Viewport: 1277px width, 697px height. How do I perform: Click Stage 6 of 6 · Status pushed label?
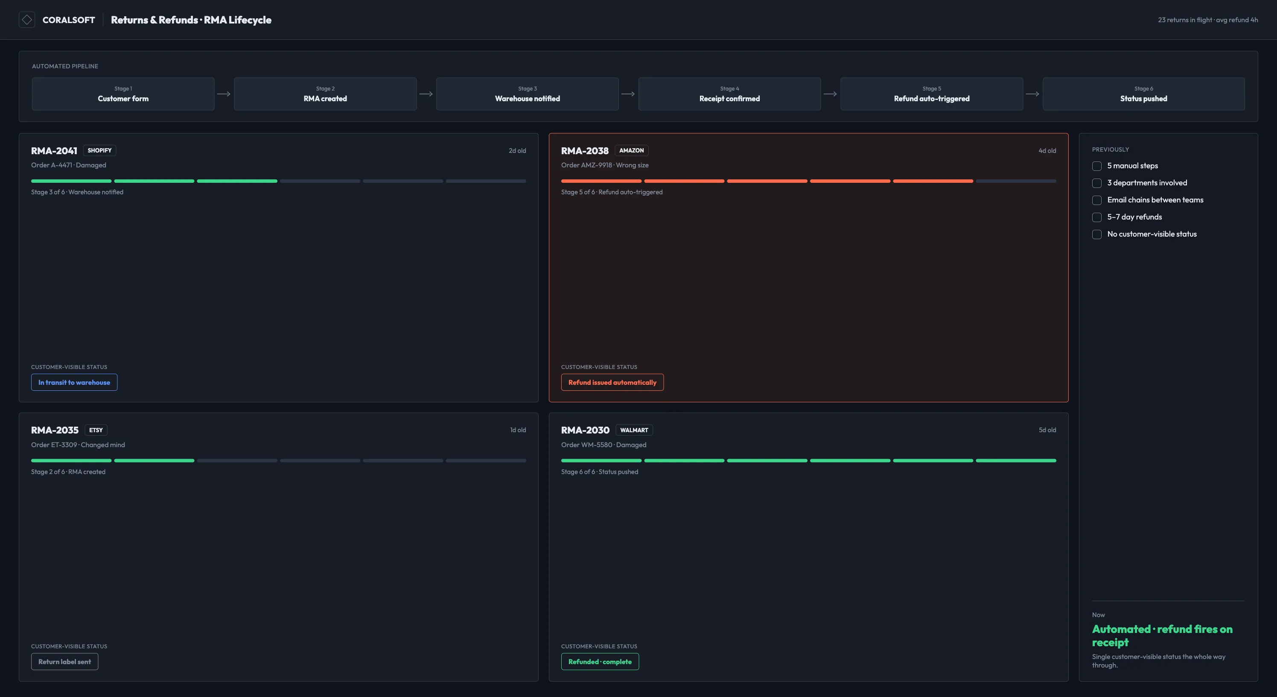click(x=600, y=472)
